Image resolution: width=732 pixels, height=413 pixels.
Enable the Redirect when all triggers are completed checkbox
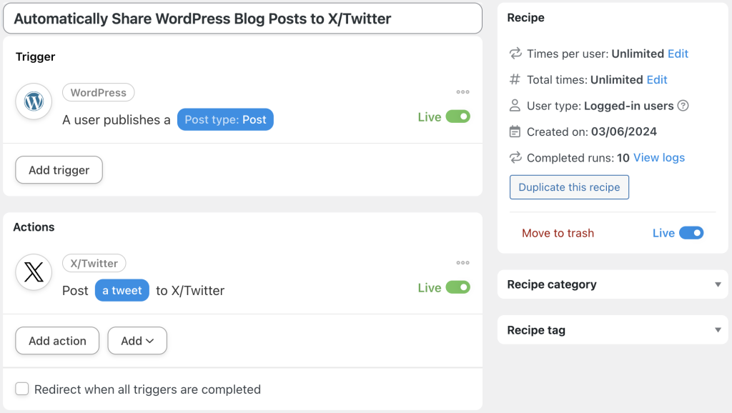point(22,389)
